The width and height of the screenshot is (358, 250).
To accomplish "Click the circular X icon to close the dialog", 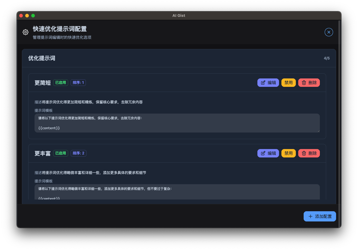I will 329,32.
